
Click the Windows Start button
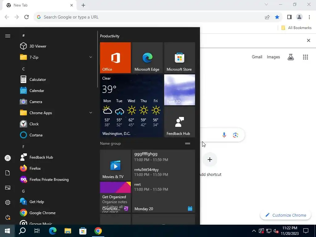click(x=7, y=231)
